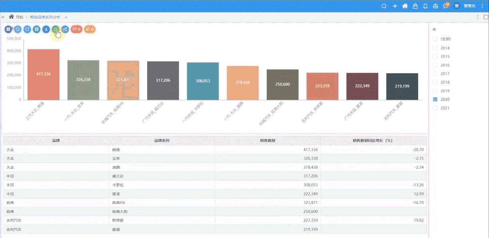The width and height of the screenshot is (489, 238).
Task: Check the 2016 year filter
Action: tap(436, 65)
